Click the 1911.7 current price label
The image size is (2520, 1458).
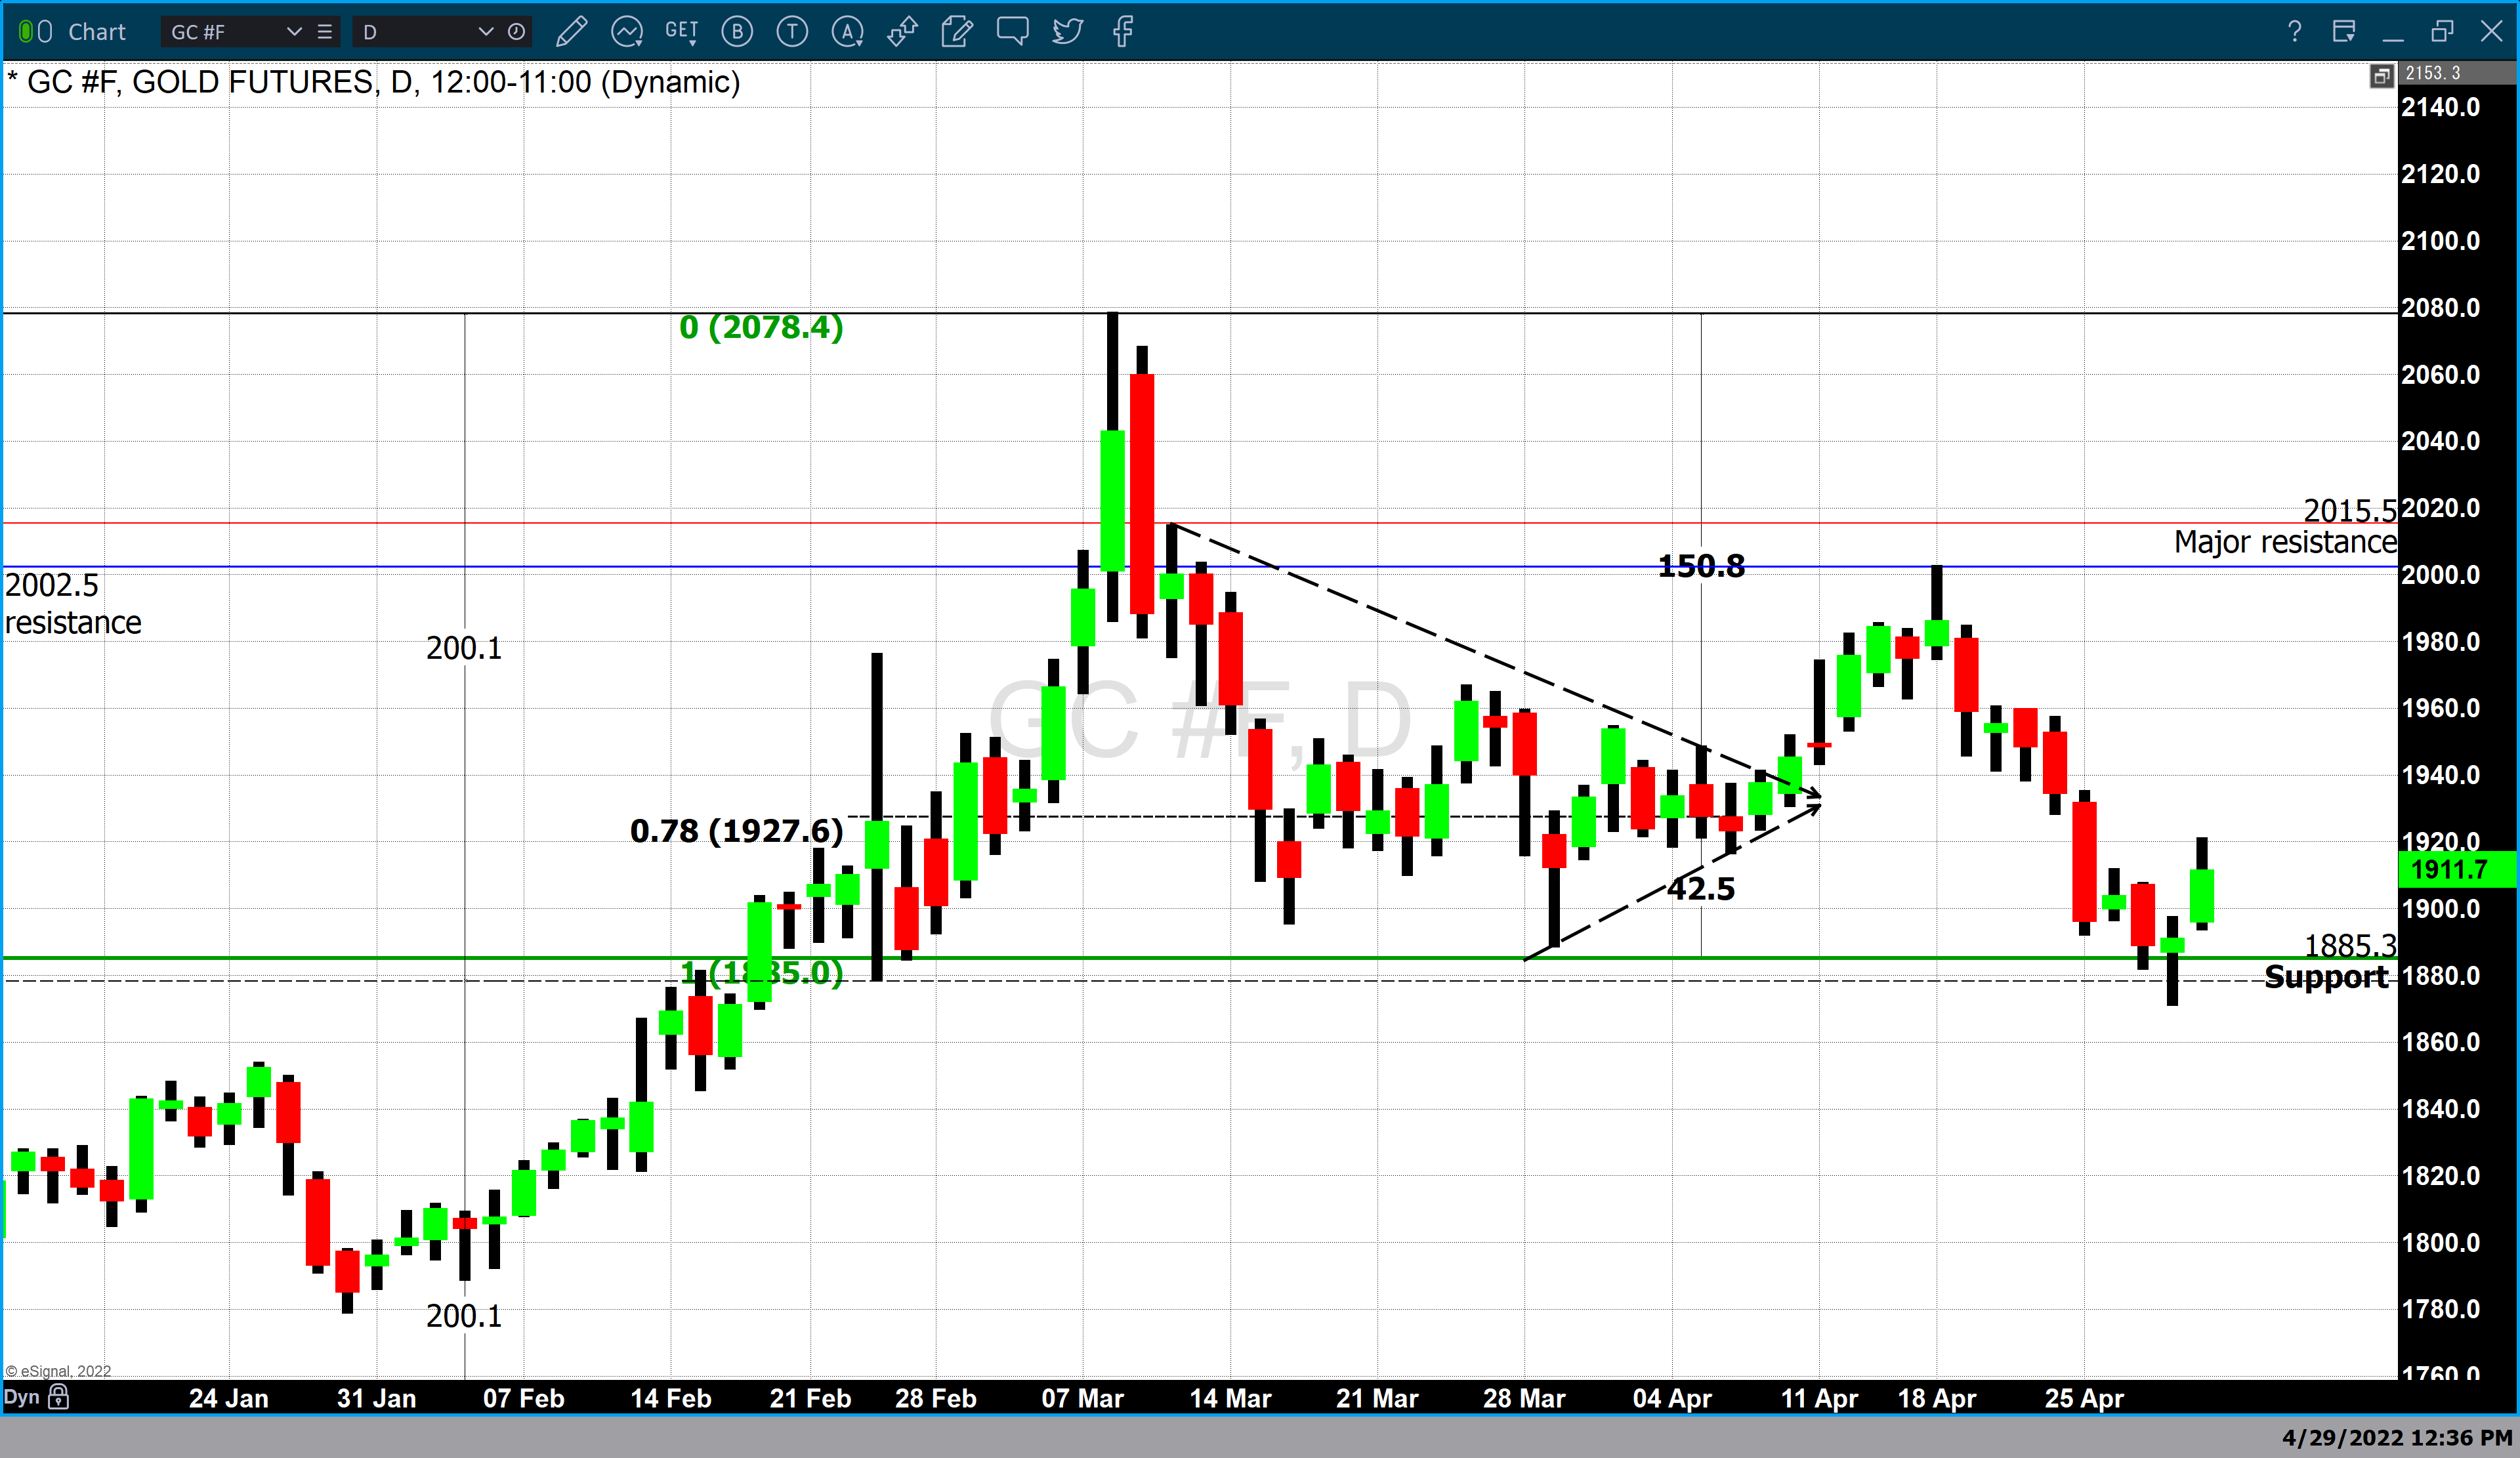(2455, 869)
